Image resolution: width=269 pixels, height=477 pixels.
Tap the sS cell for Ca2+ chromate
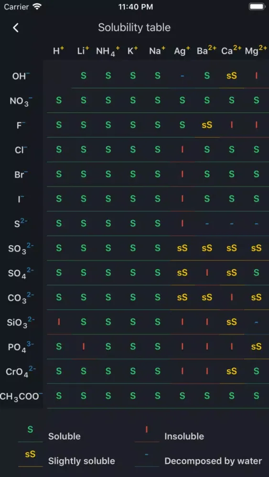point(231,371)
